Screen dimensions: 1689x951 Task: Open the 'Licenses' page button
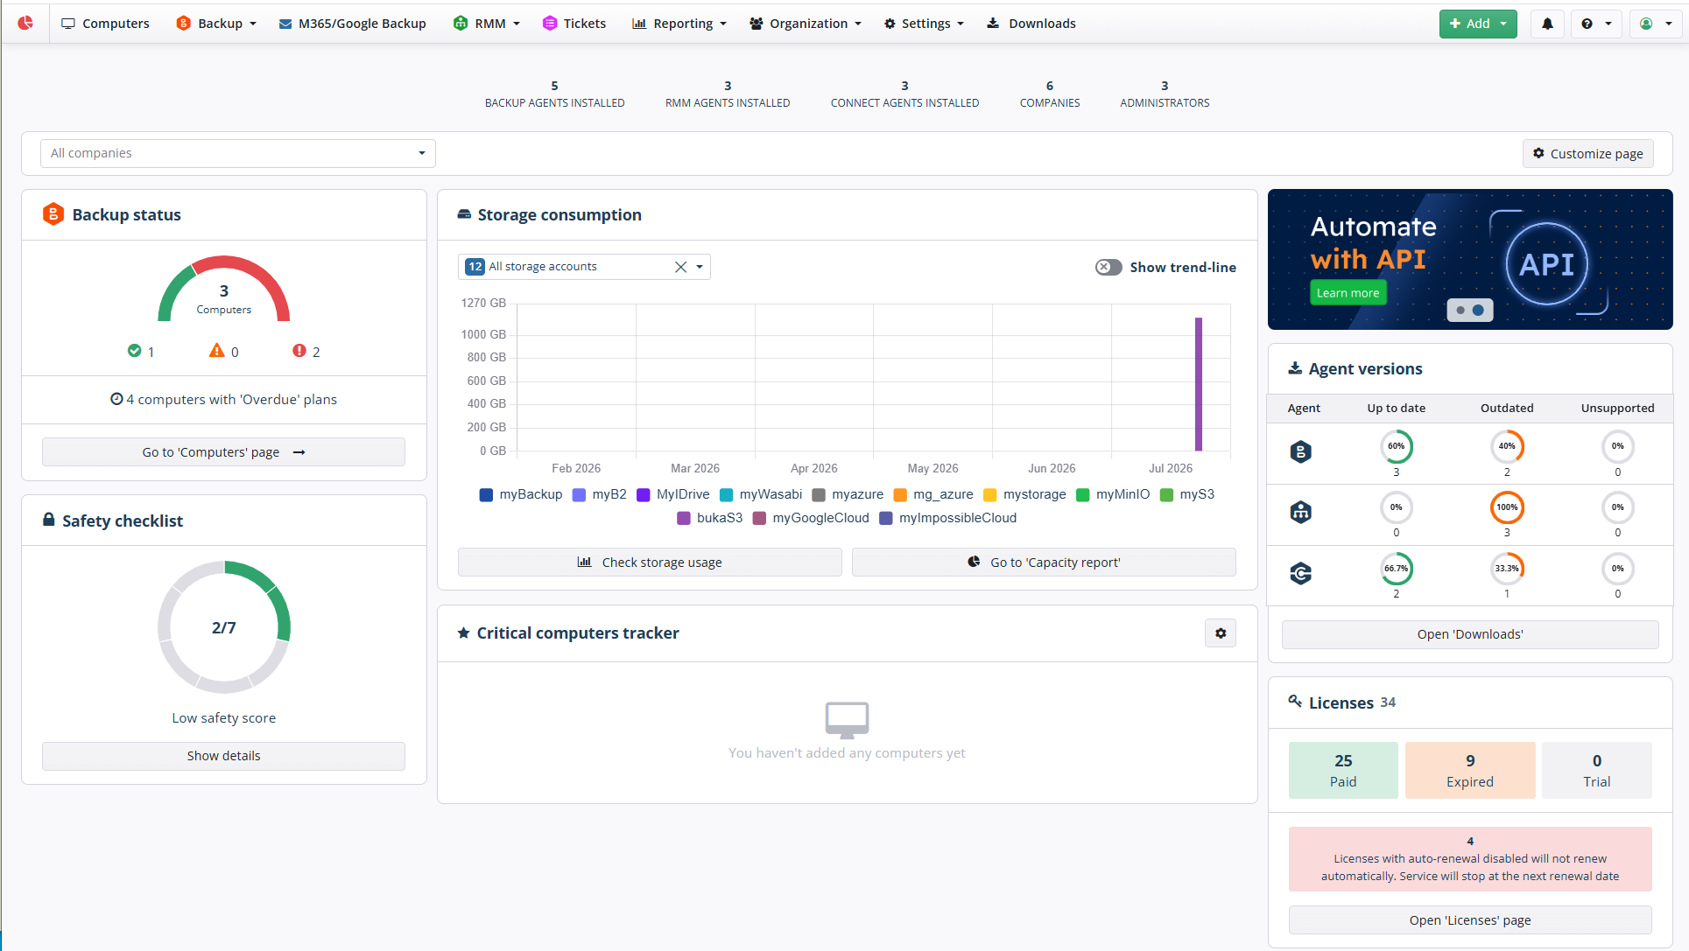point(1470,920)
